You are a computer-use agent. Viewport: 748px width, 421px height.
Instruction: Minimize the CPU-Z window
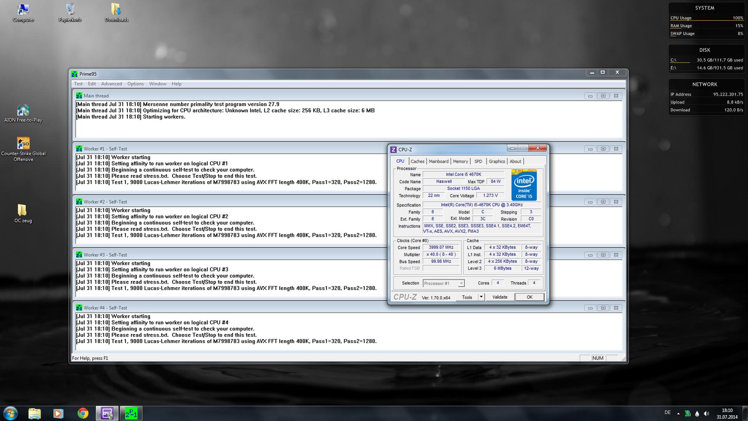tap(513, 148)
